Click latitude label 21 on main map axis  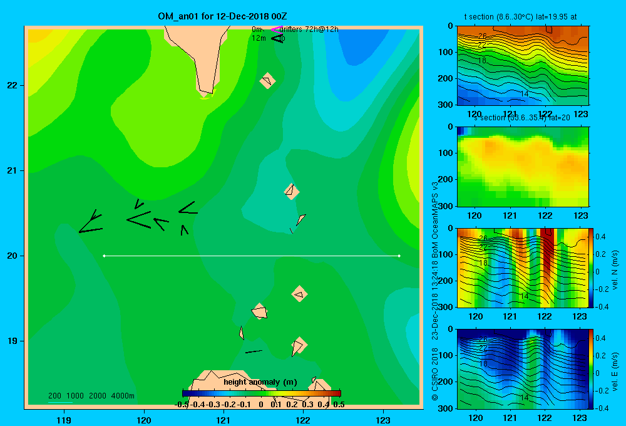[x=13, y=170]
